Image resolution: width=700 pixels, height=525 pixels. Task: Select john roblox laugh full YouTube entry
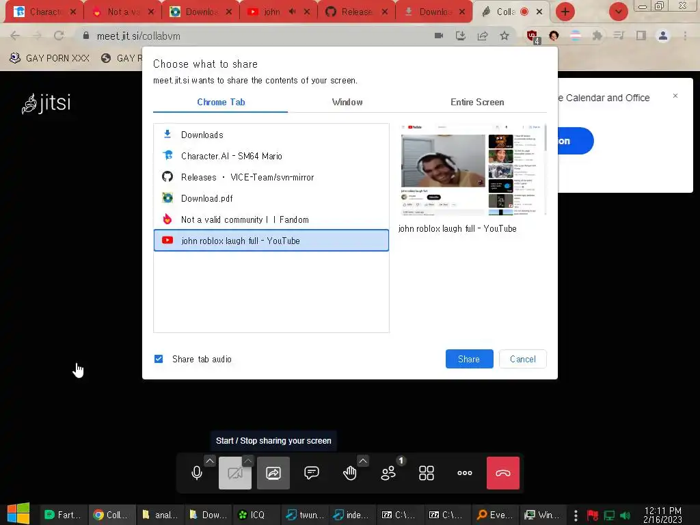271,241
